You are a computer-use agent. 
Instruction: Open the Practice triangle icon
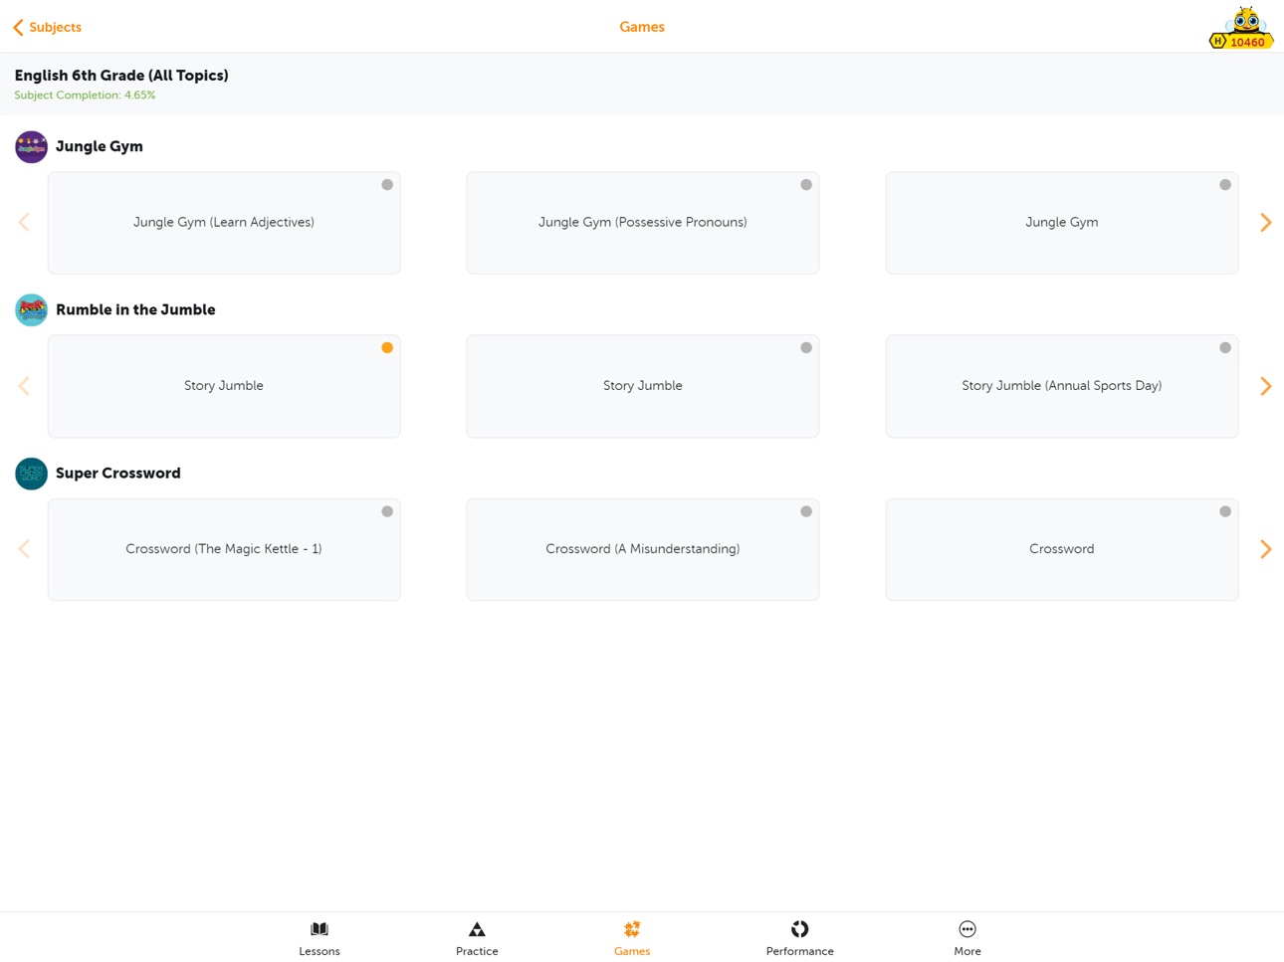click(x=477, y=929)
